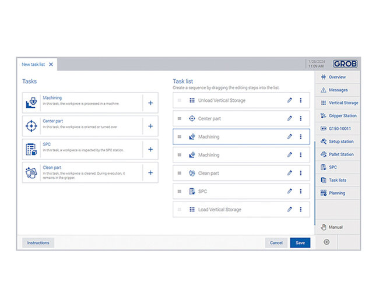This screenshot has width=376, height=307.
Task: Close the New task list tab
Action: [x=51, y=65]
